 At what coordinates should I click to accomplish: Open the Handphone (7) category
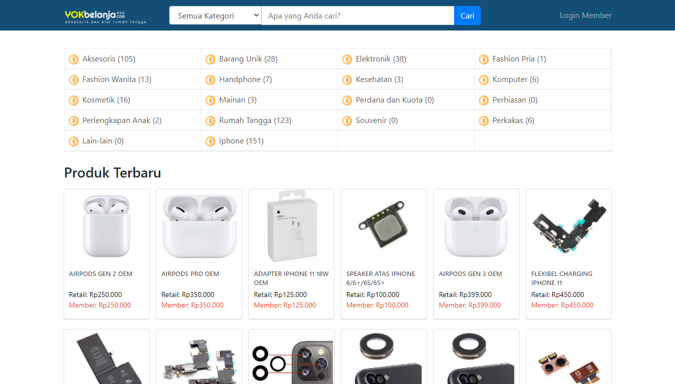245,79
